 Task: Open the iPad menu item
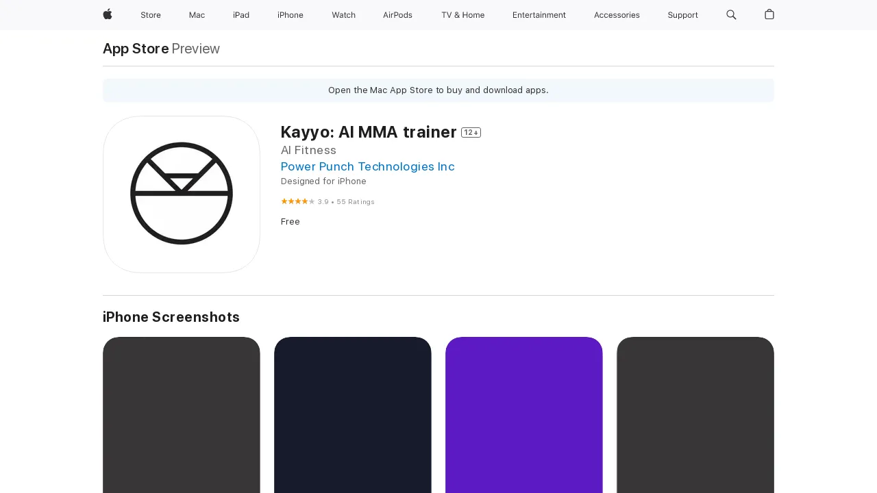click(x=241, y=15)
